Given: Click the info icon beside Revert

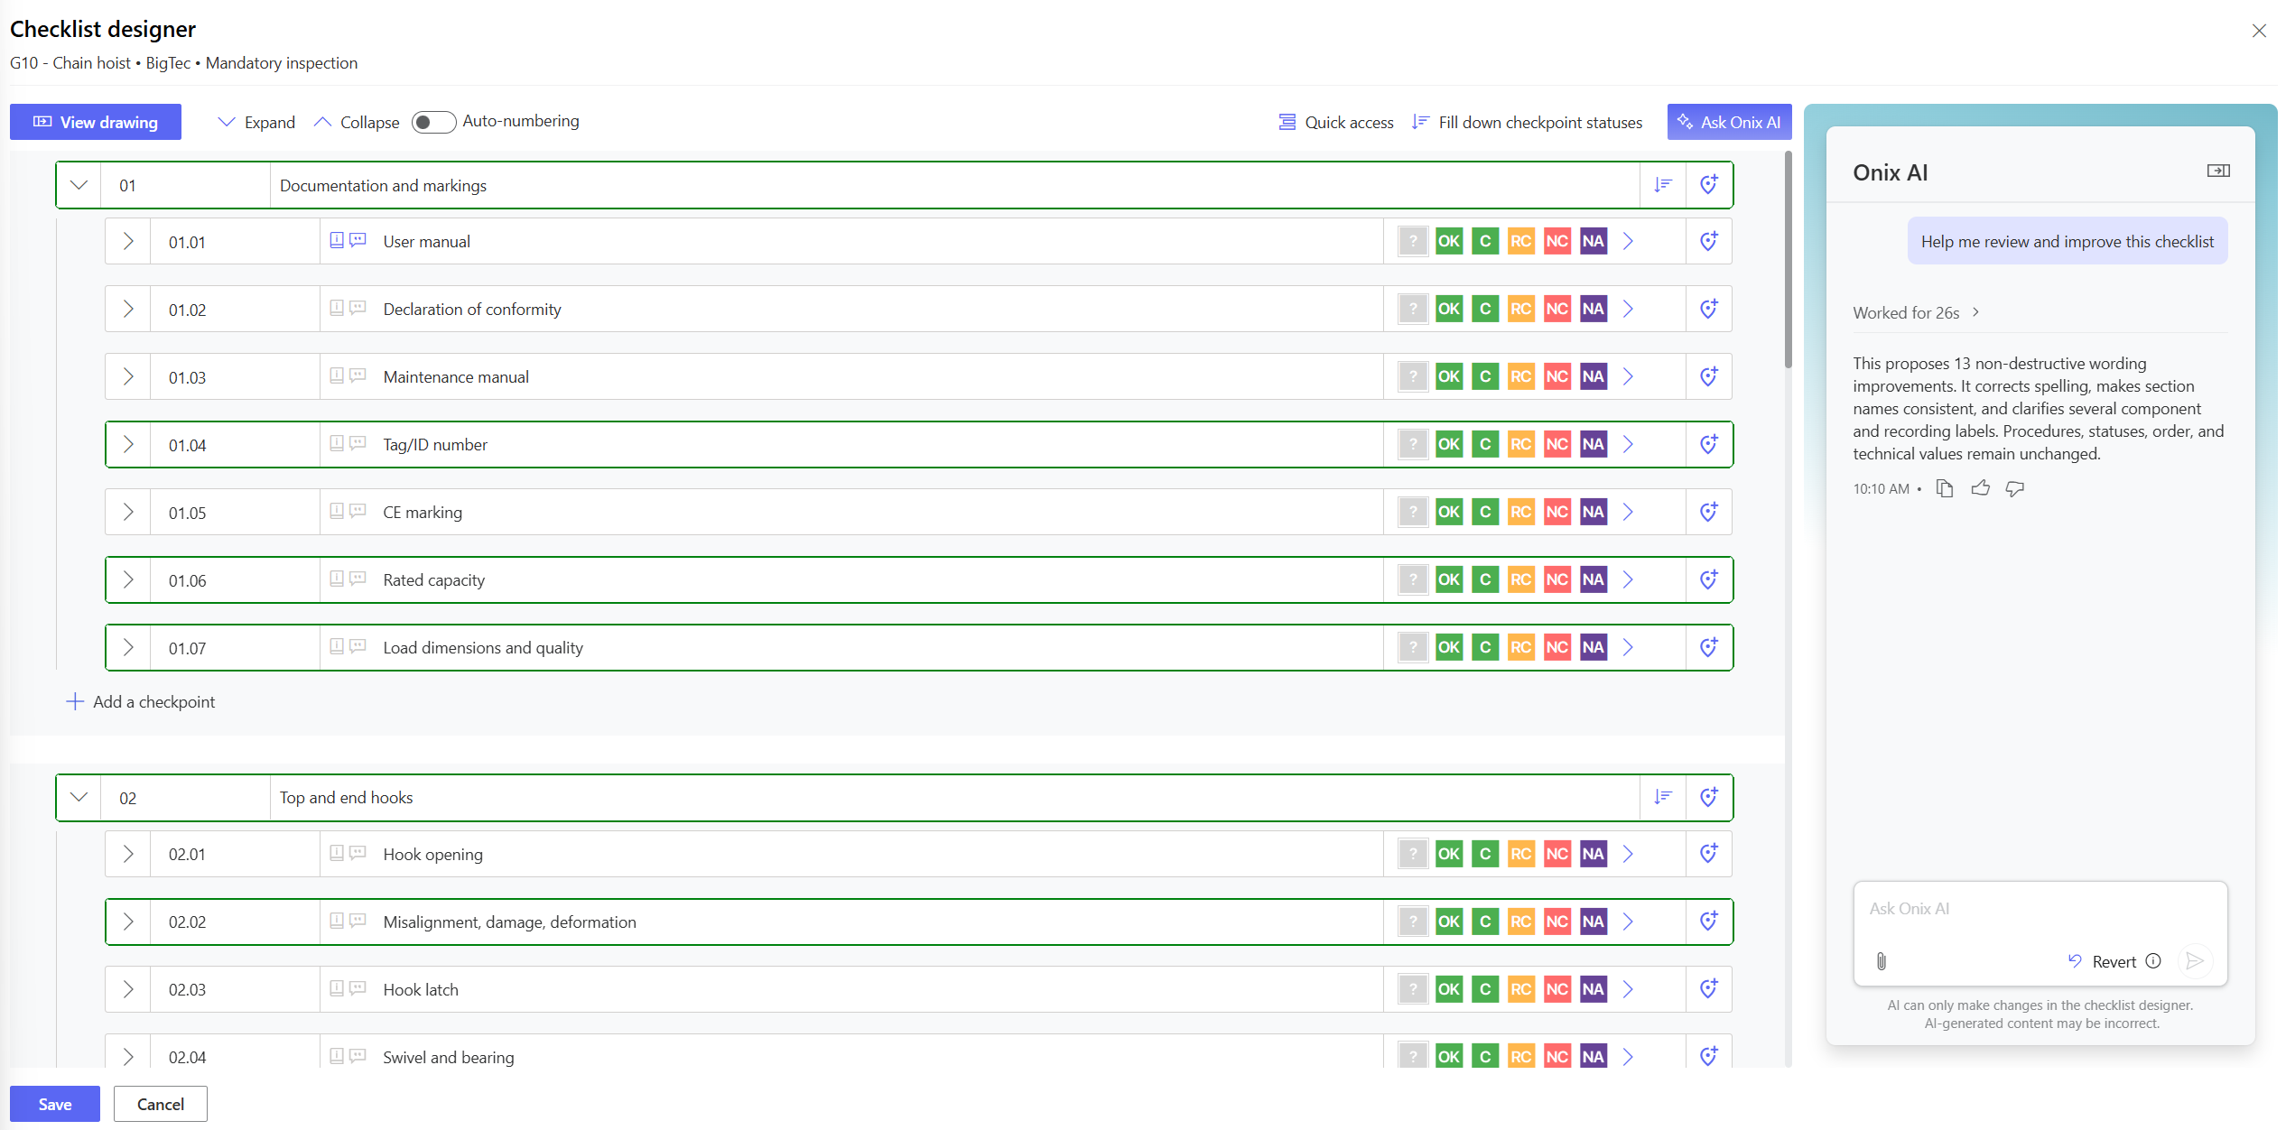Looking at the screenshot, I should (x=2153, y=961).
